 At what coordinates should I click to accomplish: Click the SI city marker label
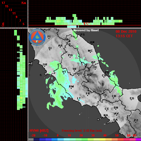coord(50,48)
